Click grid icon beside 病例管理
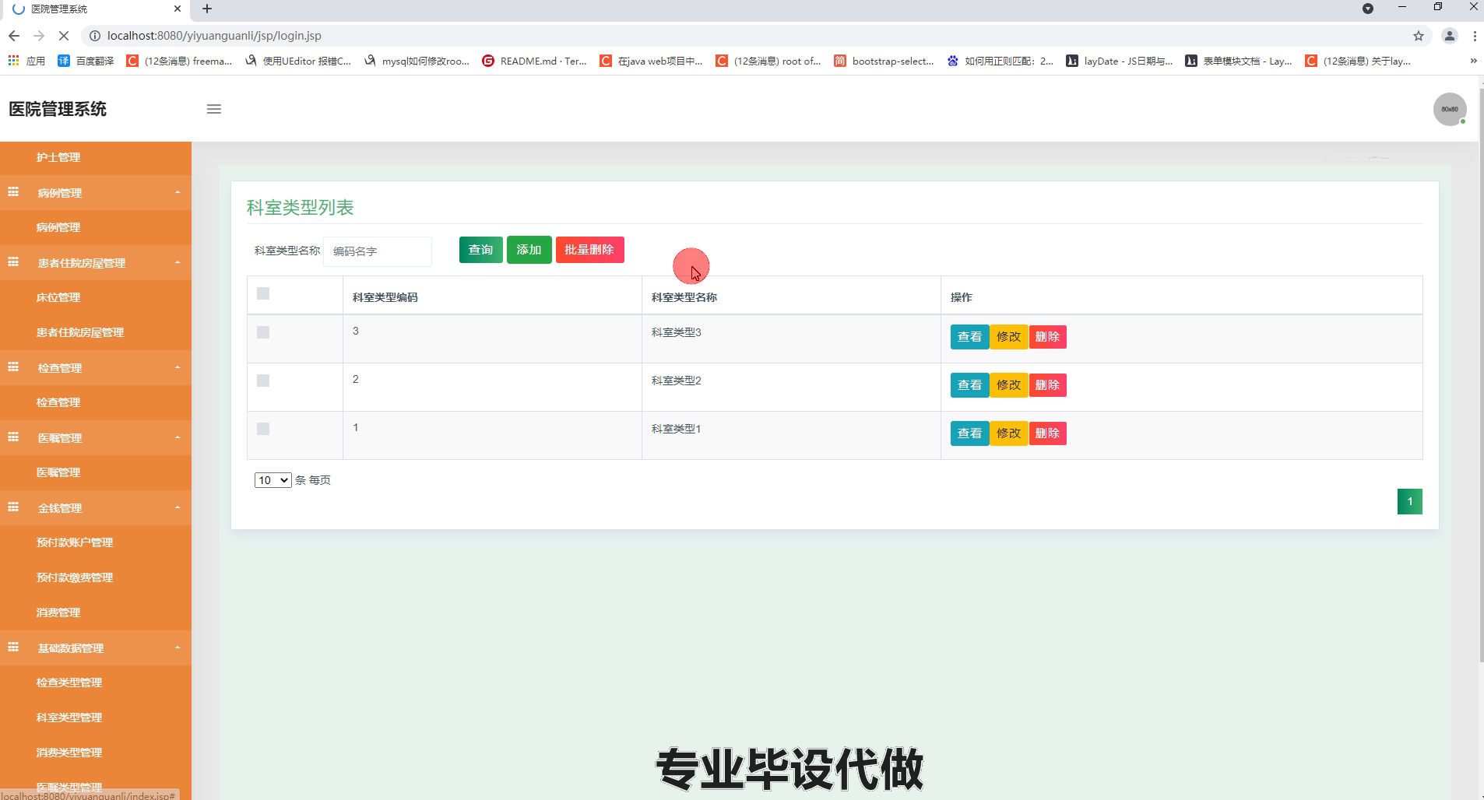Image resolution: width=1484 pixels, height=800 pixels. coord(13,191)
